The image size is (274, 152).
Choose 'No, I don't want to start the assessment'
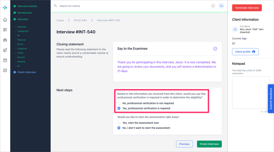pyautogui.click(x=119, y=128)
